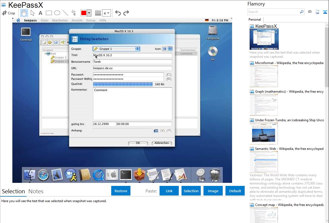Click the red color swatch

click(x=84, y=13)
